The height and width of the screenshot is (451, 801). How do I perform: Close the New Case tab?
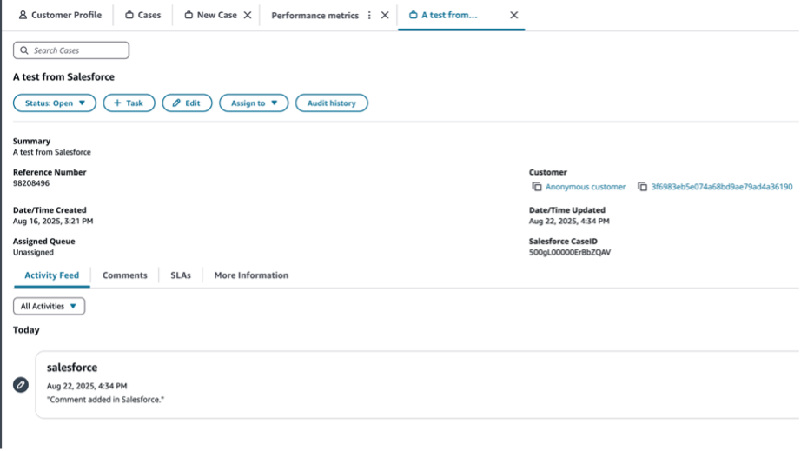(x=248, y=16)
